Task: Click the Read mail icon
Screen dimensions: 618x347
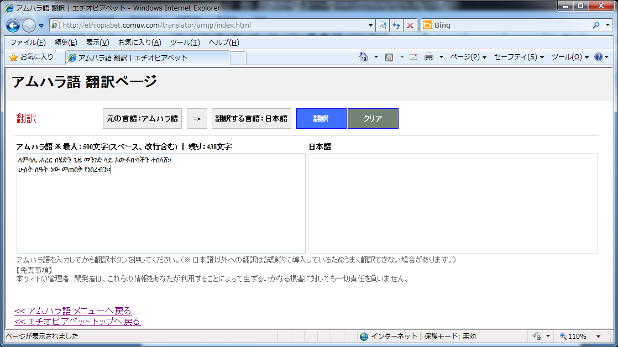Action: 413,57
